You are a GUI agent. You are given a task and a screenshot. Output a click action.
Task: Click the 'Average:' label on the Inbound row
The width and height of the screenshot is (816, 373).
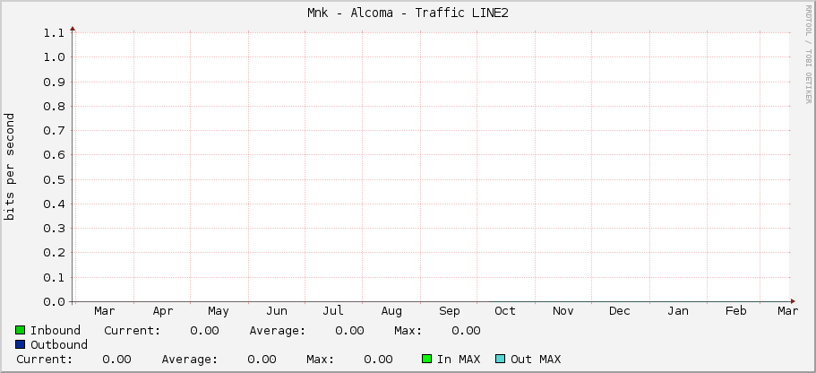(278, 330)
